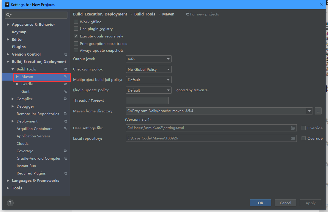Click the project-level icon beside Gant

pyautogui.click(x=65, y=92)
